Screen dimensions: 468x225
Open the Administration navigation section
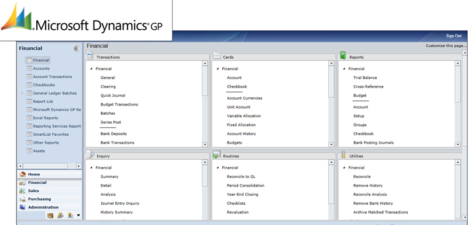[50, 207]
